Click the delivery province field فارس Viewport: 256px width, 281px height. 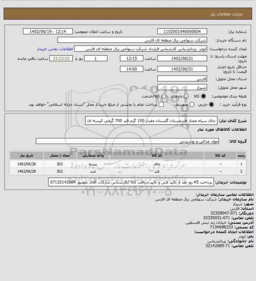click(x=182, y=79)
